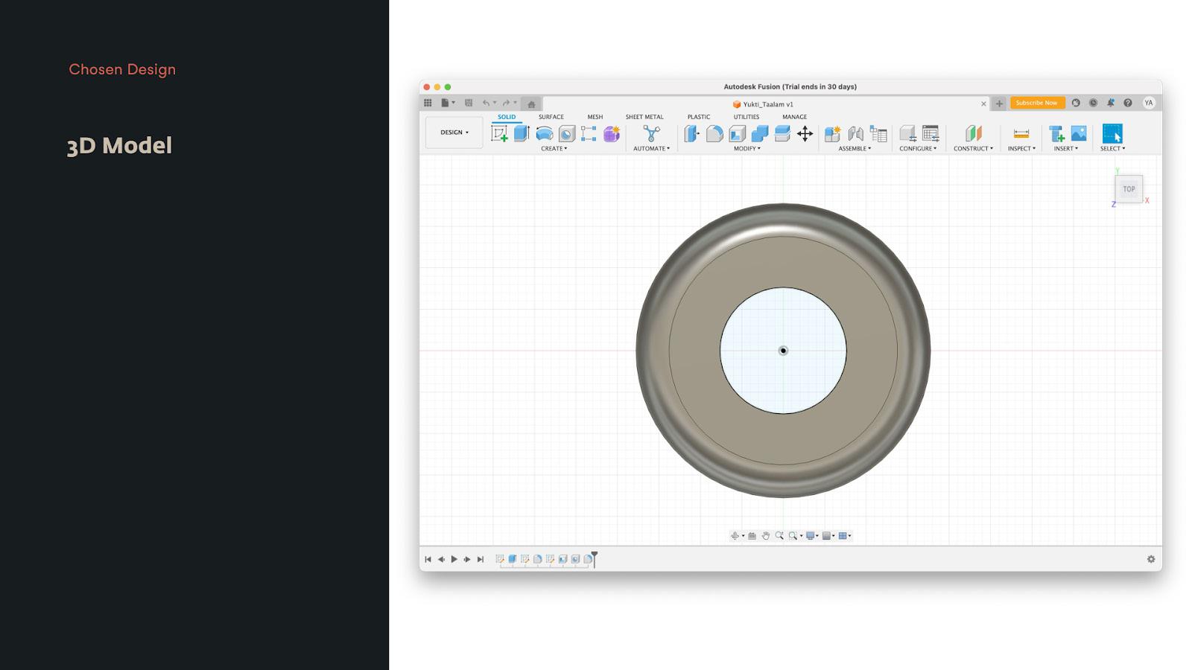Open the YA user profile menu

click(x=1149, y=103)
